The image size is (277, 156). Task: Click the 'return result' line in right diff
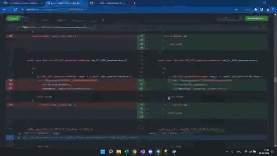[x=176, y=97]
